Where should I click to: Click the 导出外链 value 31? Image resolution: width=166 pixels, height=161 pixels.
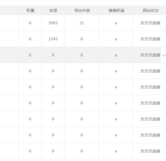click(x=82, y=23)
